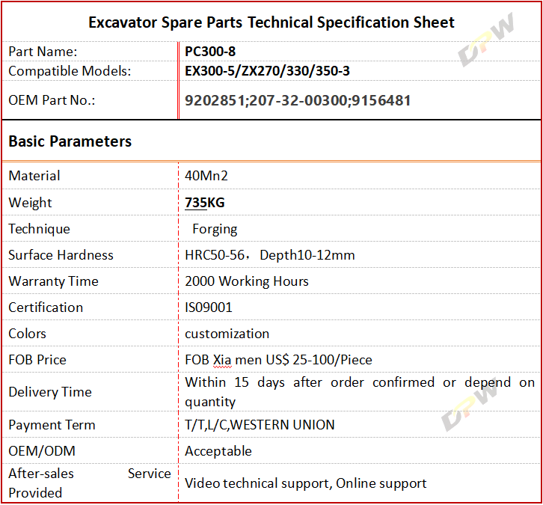Select the 'Compatible Models:' label
Screen dimensions: 543x505
70,71
